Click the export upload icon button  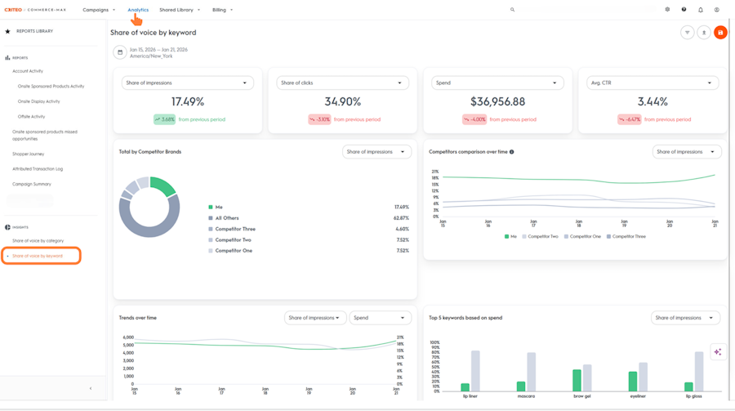[x=704, y=33]
